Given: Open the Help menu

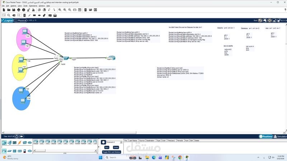Looking at the screenshot, I should tap(48, 6).
